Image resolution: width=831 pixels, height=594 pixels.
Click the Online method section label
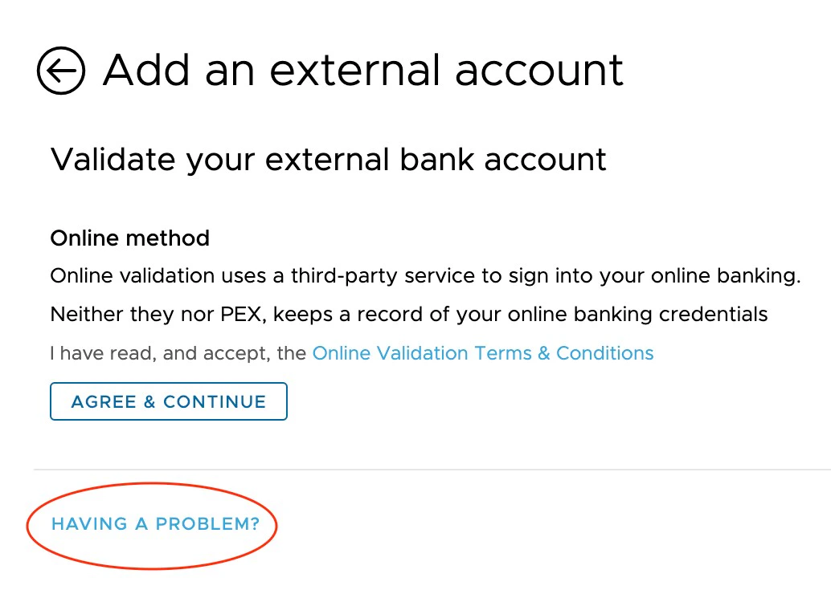click(129, 238)
